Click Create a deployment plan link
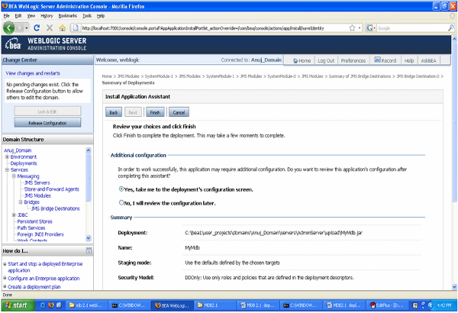Screen dimensions: 458x313 pos(34,287)
